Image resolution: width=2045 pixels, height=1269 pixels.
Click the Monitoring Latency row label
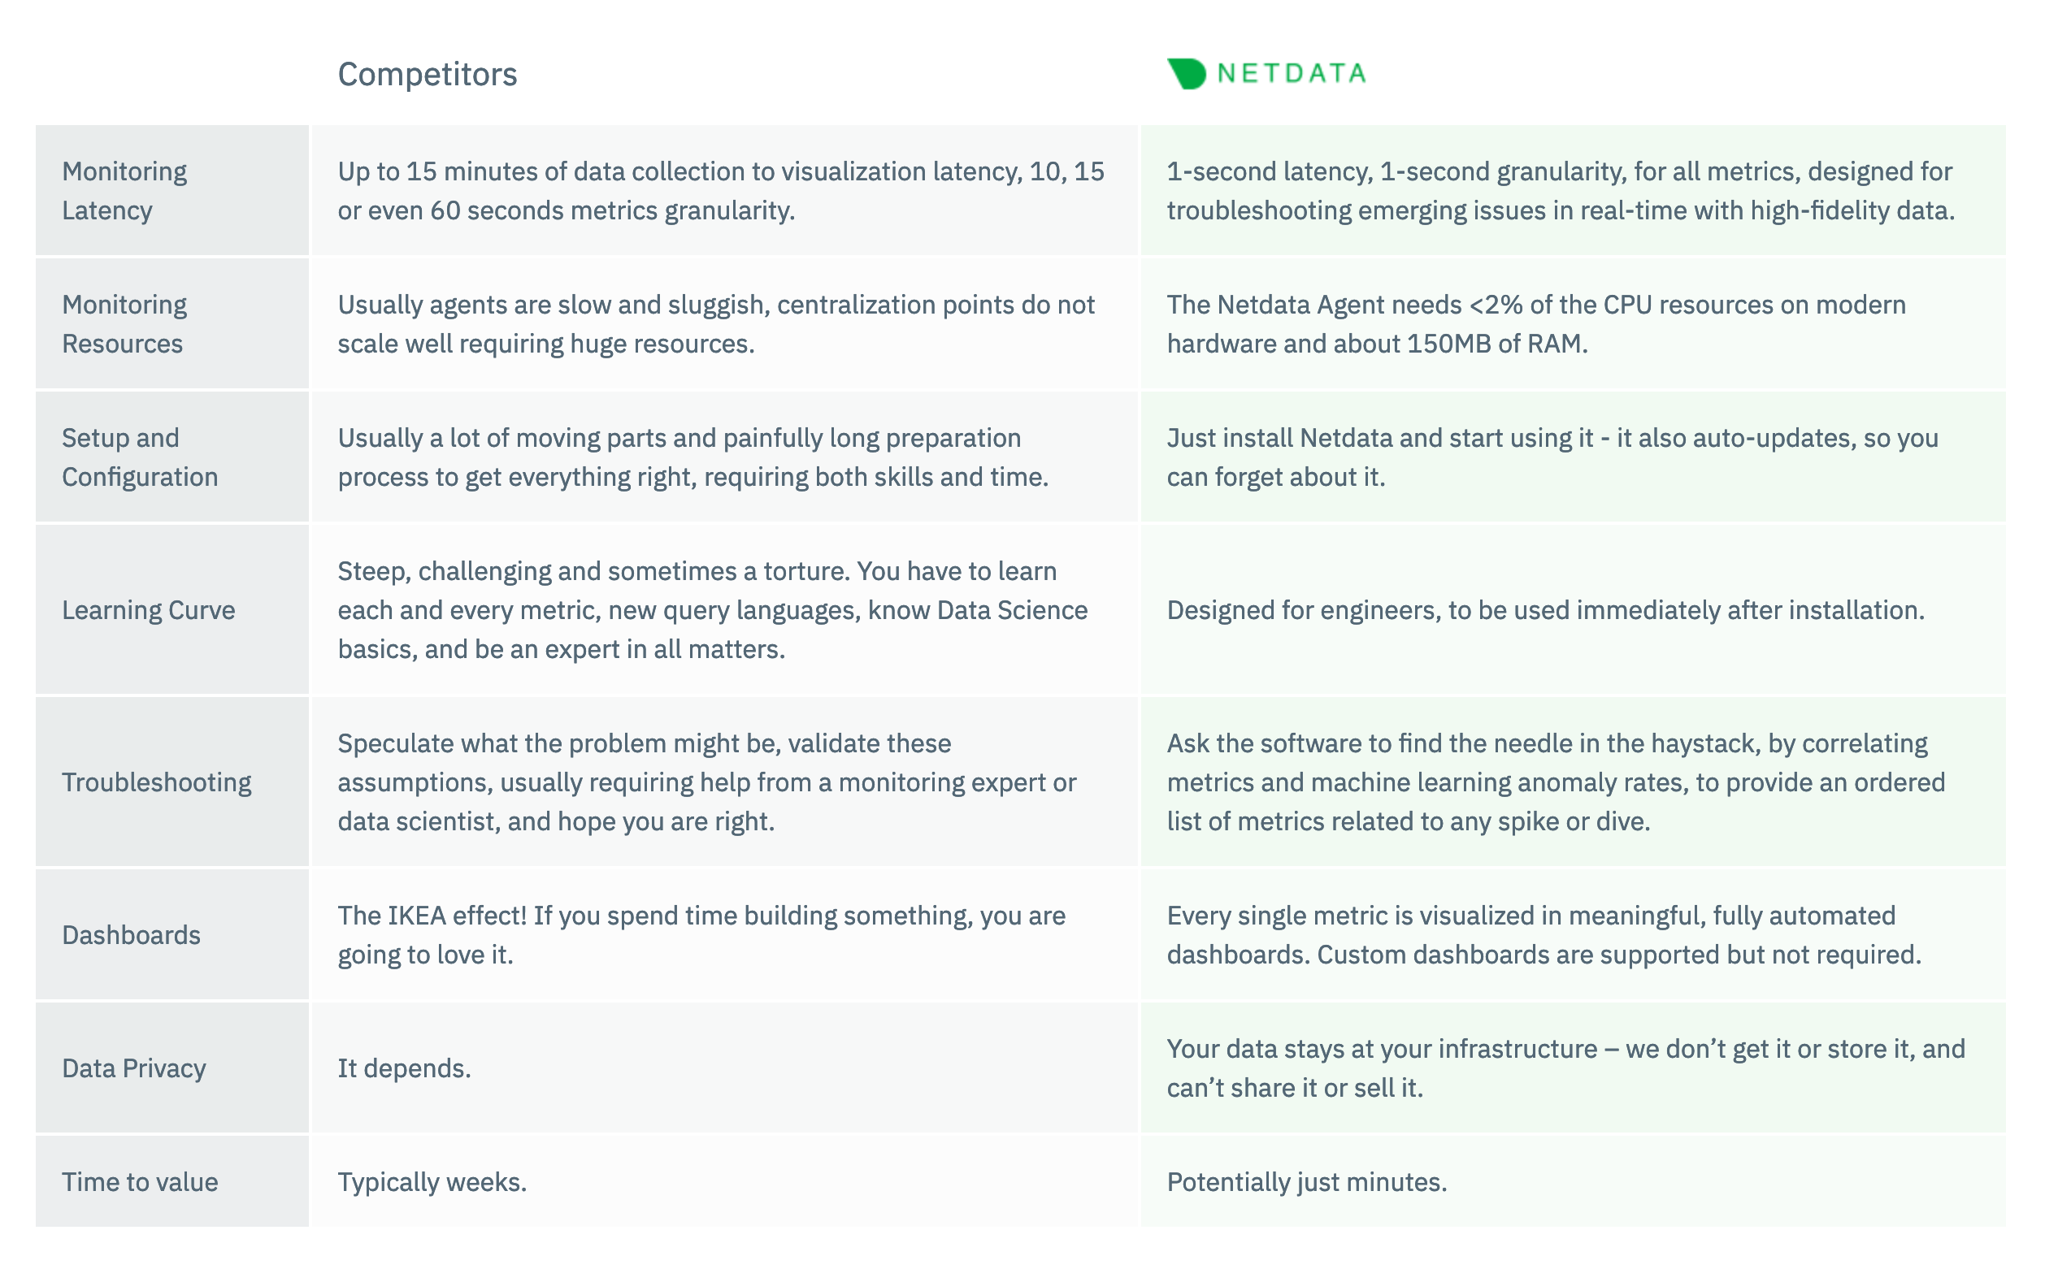[124, 191]
